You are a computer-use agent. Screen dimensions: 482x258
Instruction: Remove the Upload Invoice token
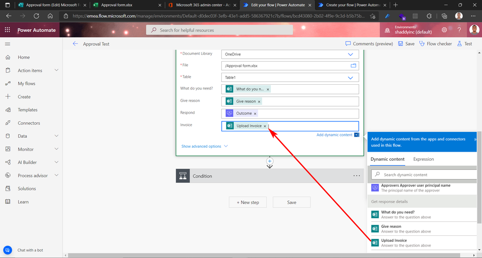coord(265,126)
